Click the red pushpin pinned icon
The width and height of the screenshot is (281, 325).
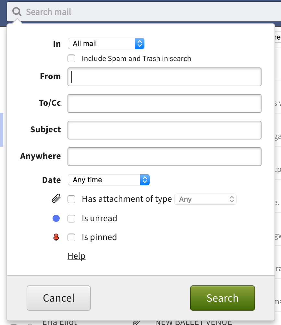click(x=56, y=237)
